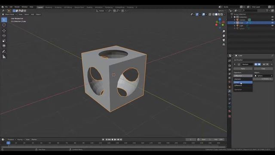The width and height of the screenshot is (275, 155).
Task: Open viewport Options dropdown
Action: (x=221, y=11)
